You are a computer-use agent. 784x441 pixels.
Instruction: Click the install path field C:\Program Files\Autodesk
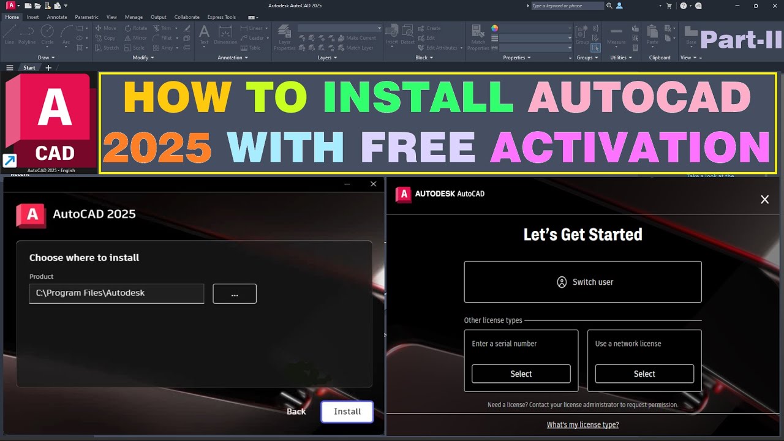coord(116,293)
